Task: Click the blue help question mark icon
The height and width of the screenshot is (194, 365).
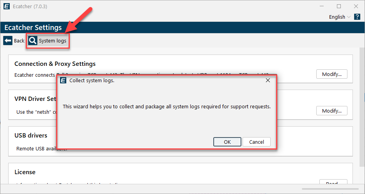Action: [357, 17]
